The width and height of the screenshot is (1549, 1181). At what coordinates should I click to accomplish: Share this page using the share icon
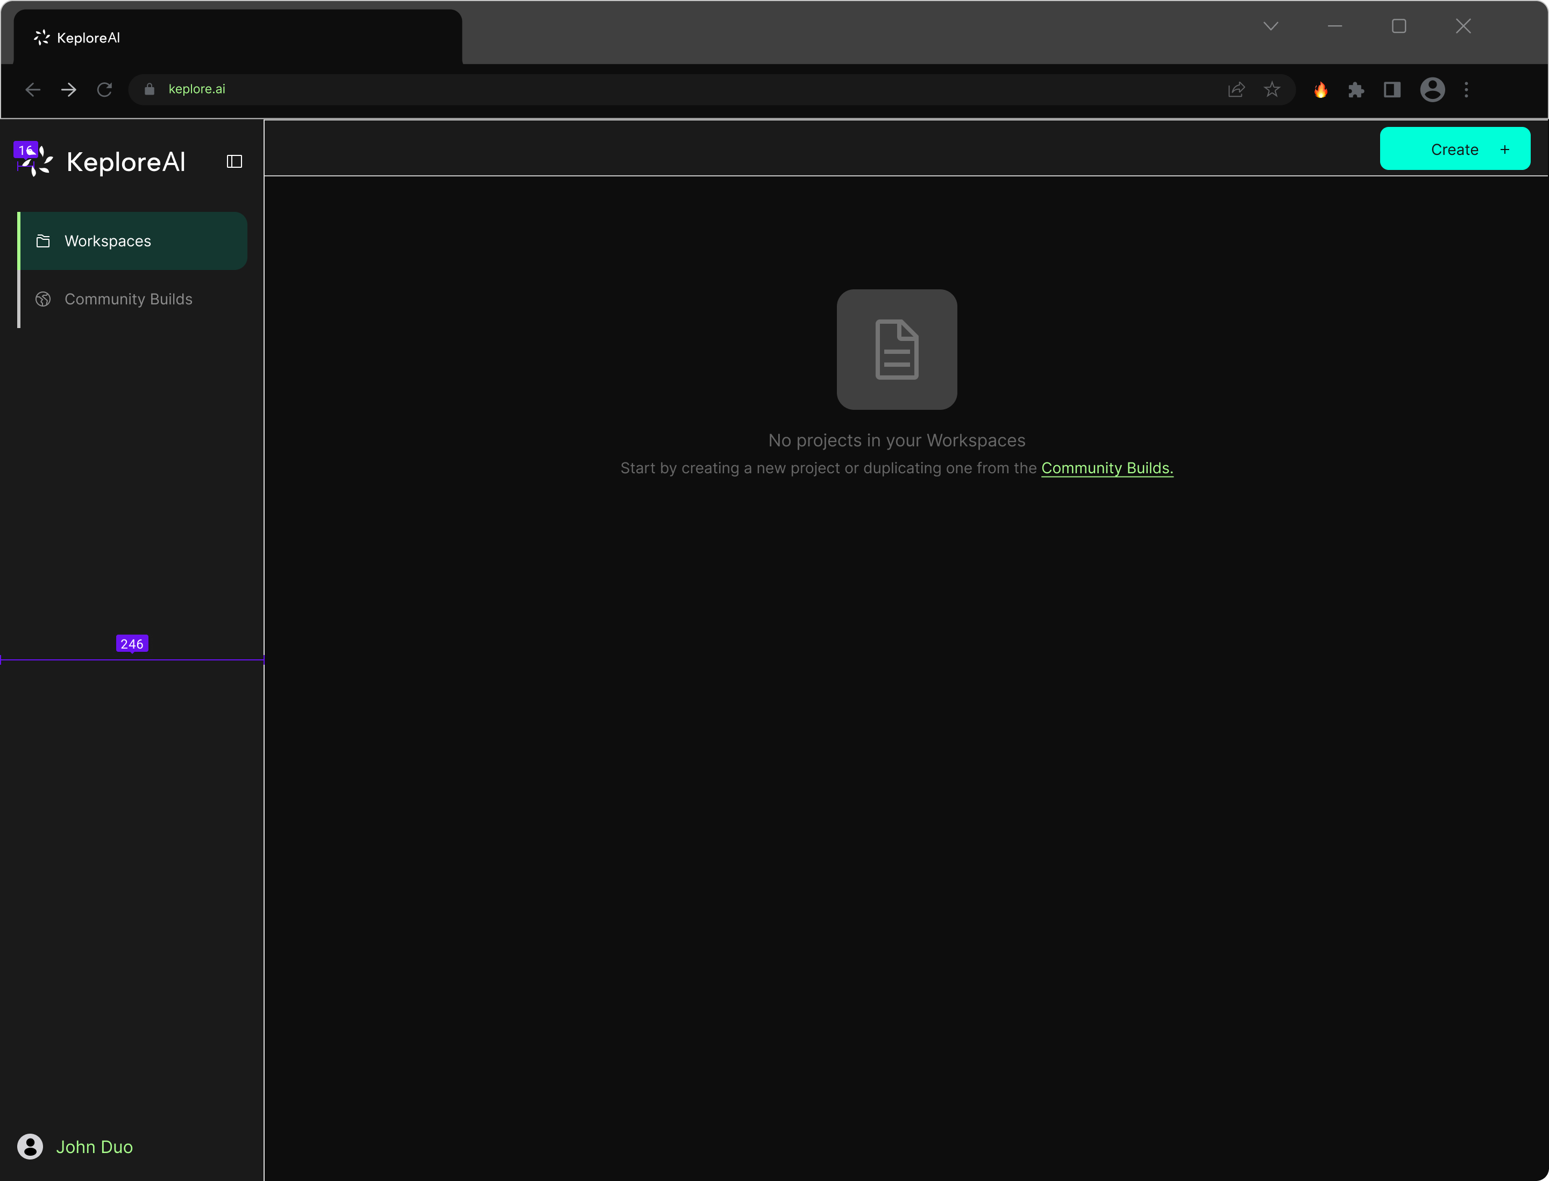click(1236, 89)
